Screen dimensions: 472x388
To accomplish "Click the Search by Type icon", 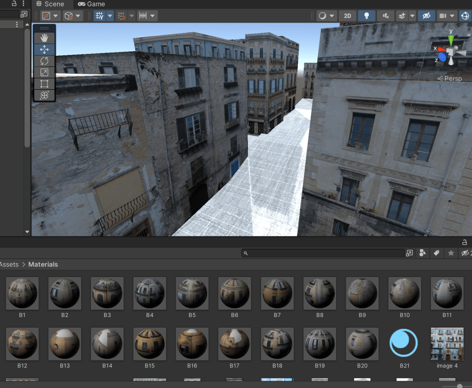I will tap(422, 253).
